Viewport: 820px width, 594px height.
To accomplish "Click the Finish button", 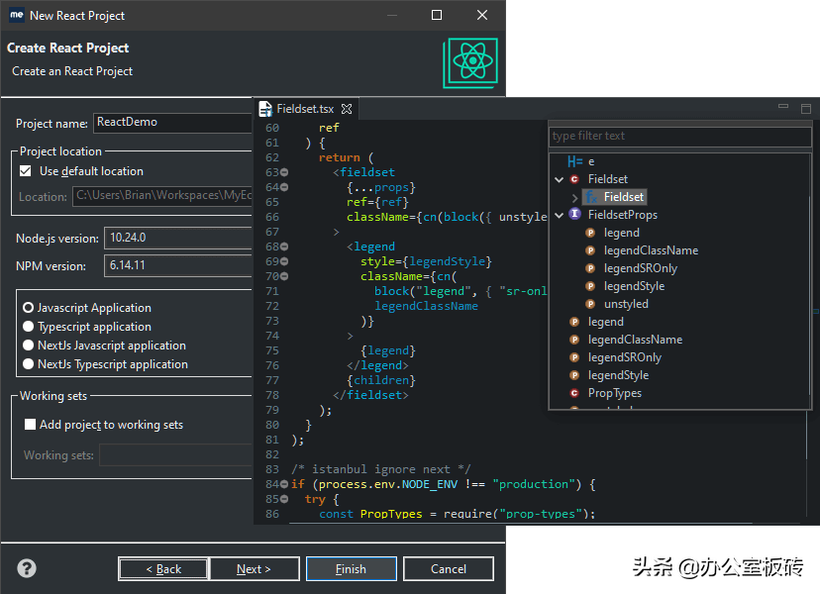I will click(351, 569).
